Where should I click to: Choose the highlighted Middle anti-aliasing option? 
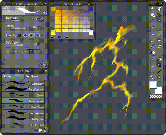(x=31, y=35)
